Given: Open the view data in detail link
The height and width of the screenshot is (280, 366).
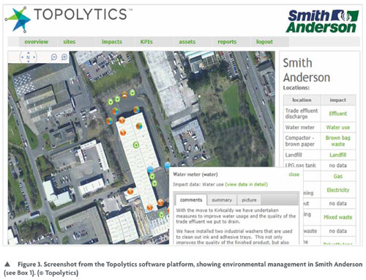Looking at the screenshot, I should tap(247, 185).
